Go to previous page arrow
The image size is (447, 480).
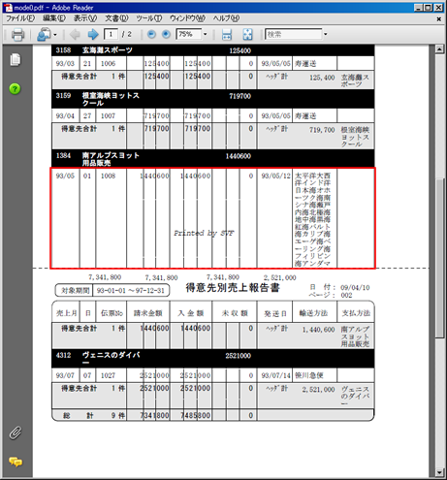point(75,34)
